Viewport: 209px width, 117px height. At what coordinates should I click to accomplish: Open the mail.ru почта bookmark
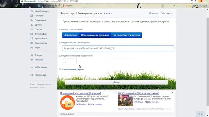coord(48,6)
